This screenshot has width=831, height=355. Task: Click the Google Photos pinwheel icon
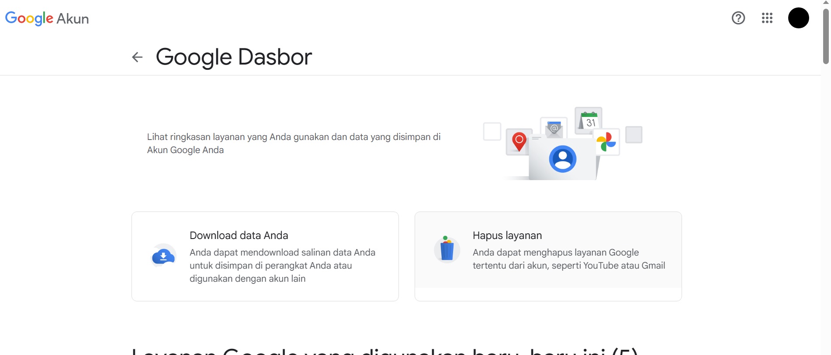coord(606,142)
